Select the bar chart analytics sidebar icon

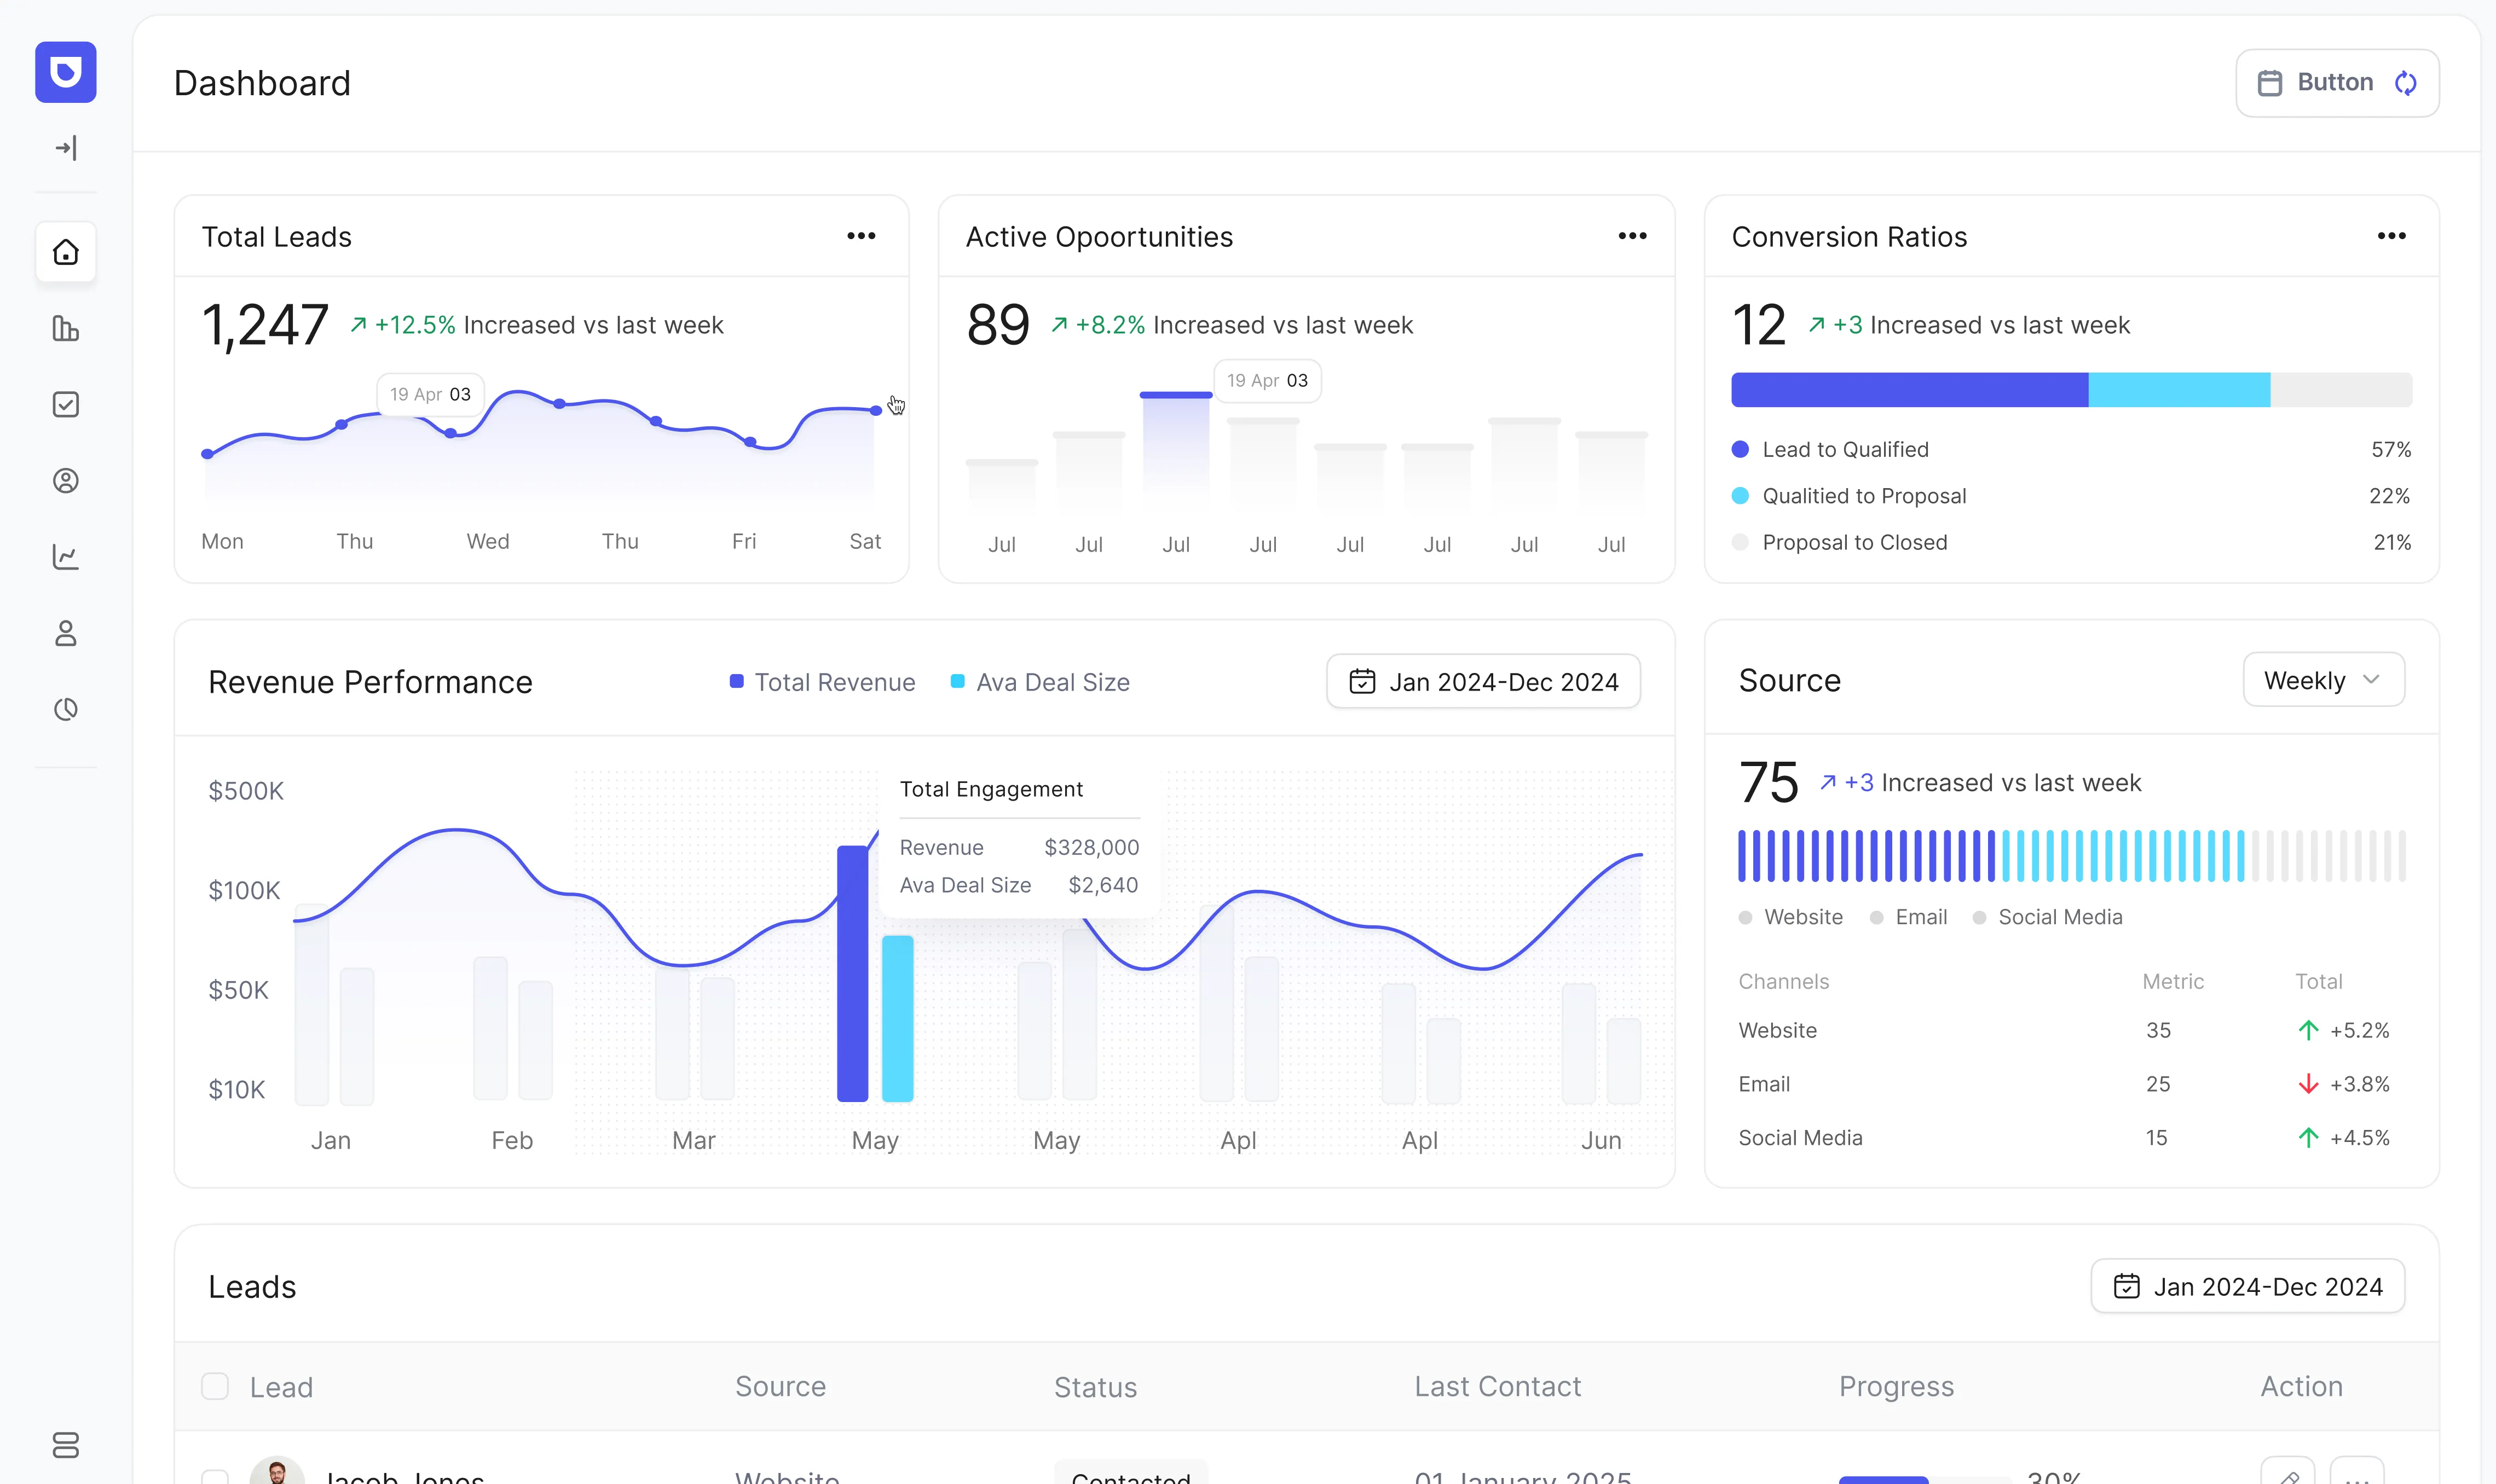[65, 328]
